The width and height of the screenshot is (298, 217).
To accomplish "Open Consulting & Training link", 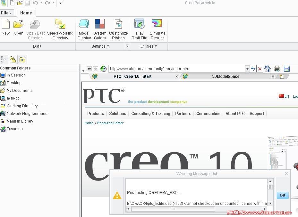I will pyautogui.click(x=151, y=113).
